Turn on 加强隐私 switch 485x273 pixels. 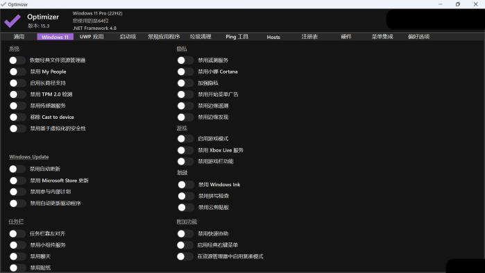185,83
